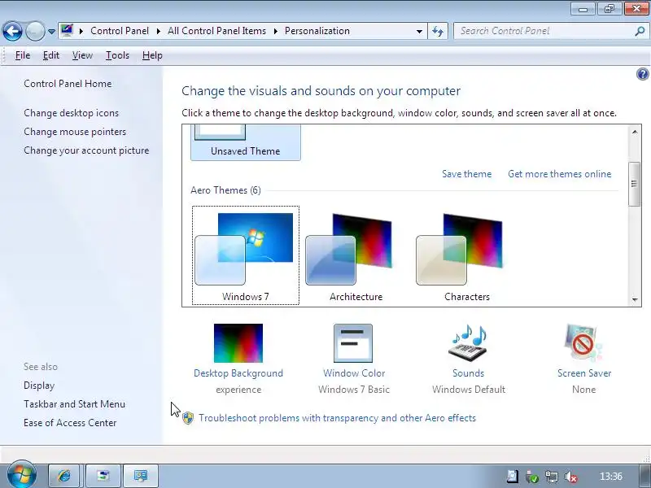Go to Control Panel Home

68,84
